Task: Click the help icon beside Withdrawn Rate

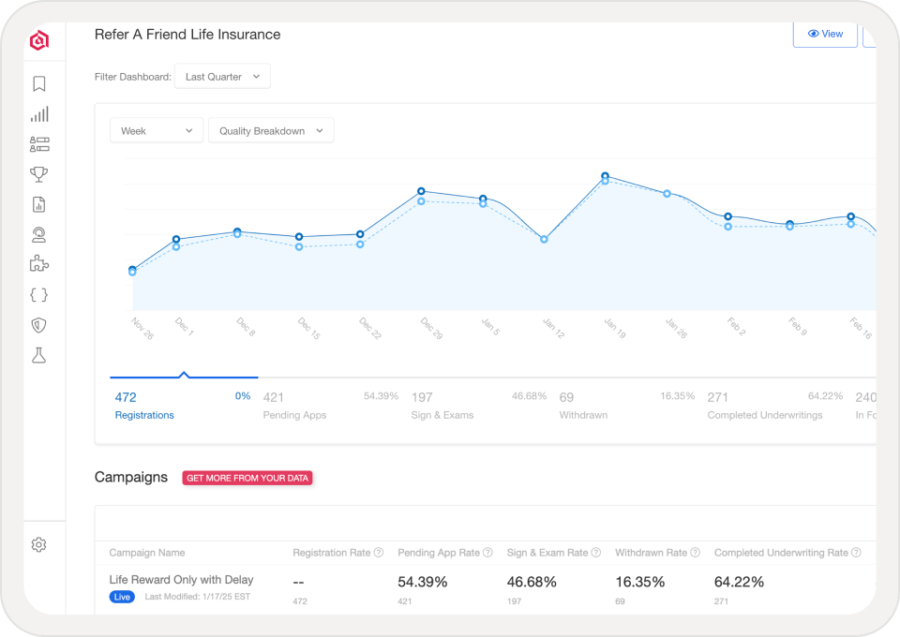Action: (695, 552)
